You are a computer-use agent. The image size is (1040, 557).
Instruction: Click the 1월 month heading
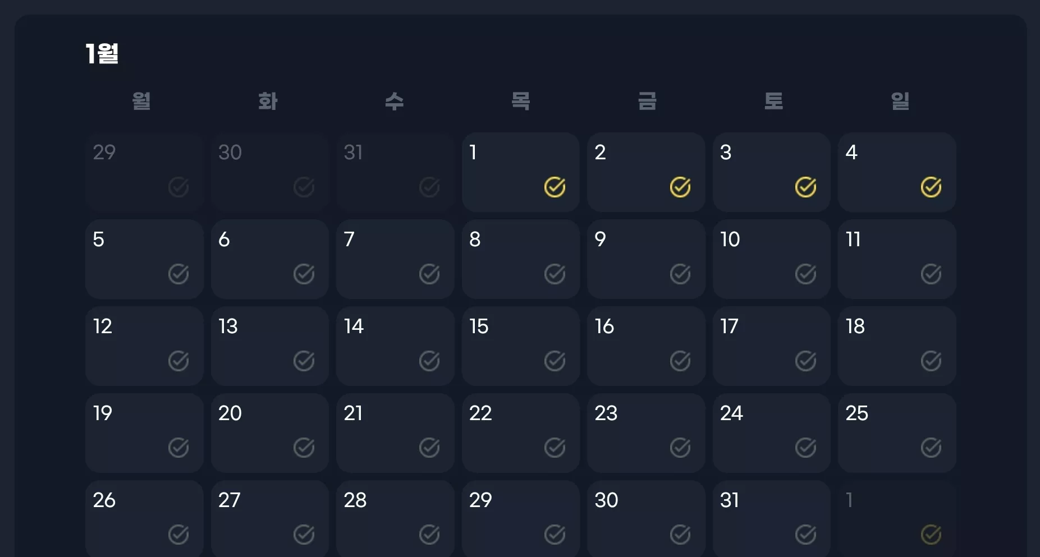[x=102, y=54]
